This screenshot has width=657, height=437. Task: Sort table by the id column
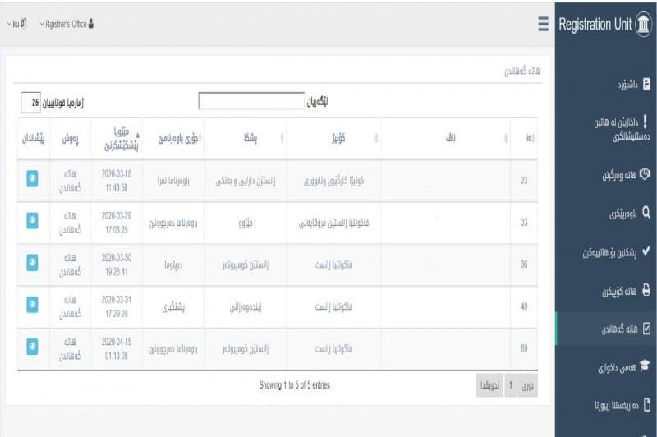click(525, 138)
